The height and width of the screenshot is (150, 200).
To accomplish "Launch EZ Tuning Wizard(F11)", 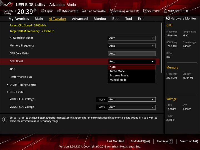I will (124, 11).
